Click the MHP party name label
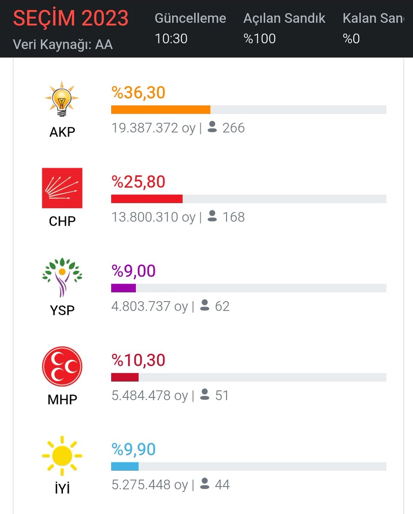 point(62,399)
